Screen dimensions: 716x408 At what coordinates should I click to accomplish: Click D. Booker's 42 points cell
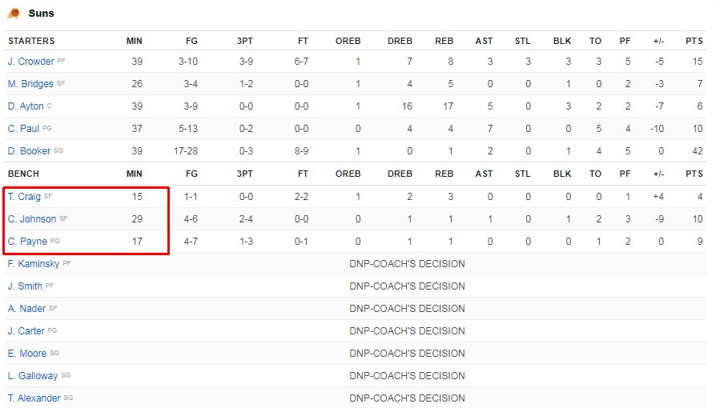pos(696,151)
